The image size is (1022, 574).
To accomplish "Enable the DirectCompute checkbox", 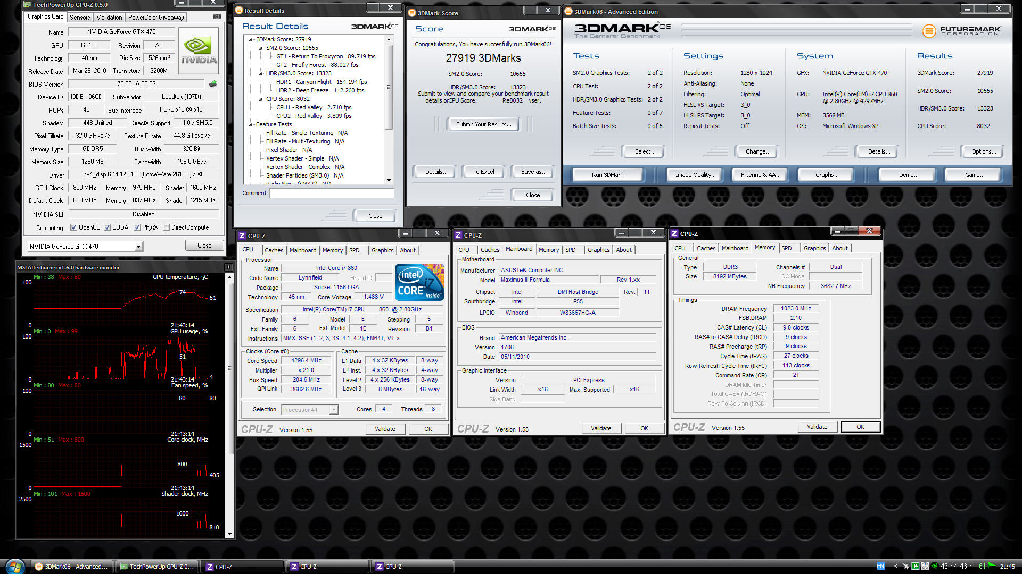I will click(167, 227).
